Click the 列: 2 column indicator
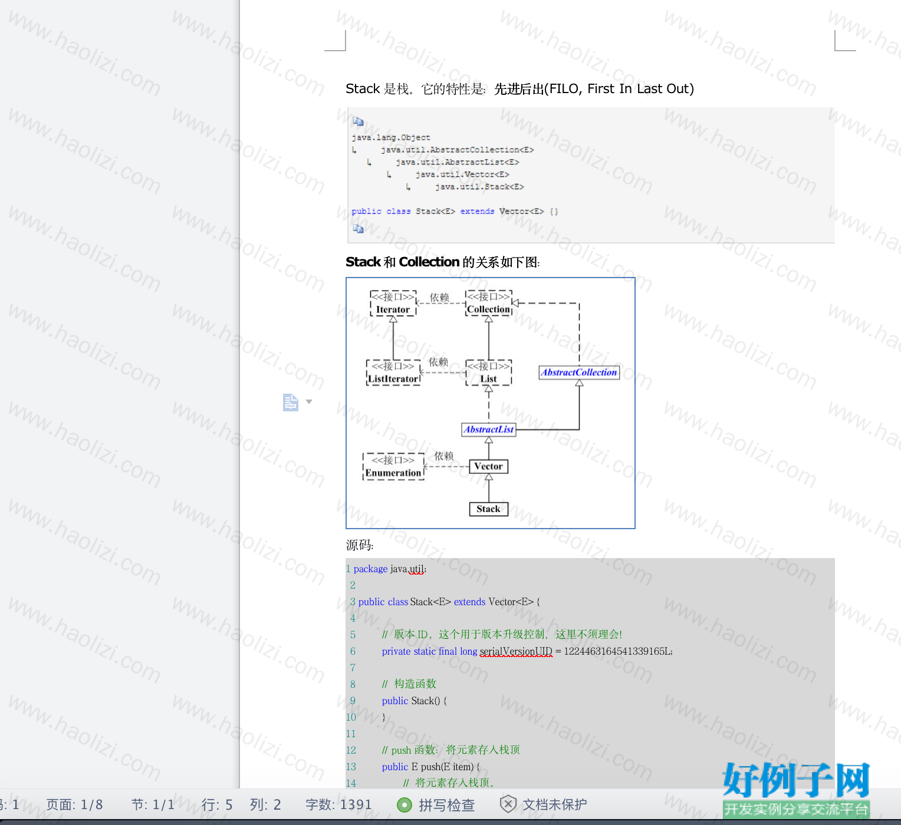 (x=265, y=805)
